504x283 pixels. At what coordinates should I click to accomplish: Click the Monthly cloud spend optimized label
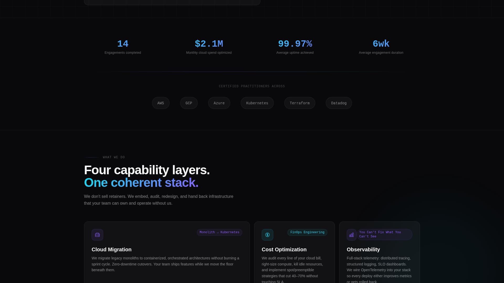tap(209, 53)
